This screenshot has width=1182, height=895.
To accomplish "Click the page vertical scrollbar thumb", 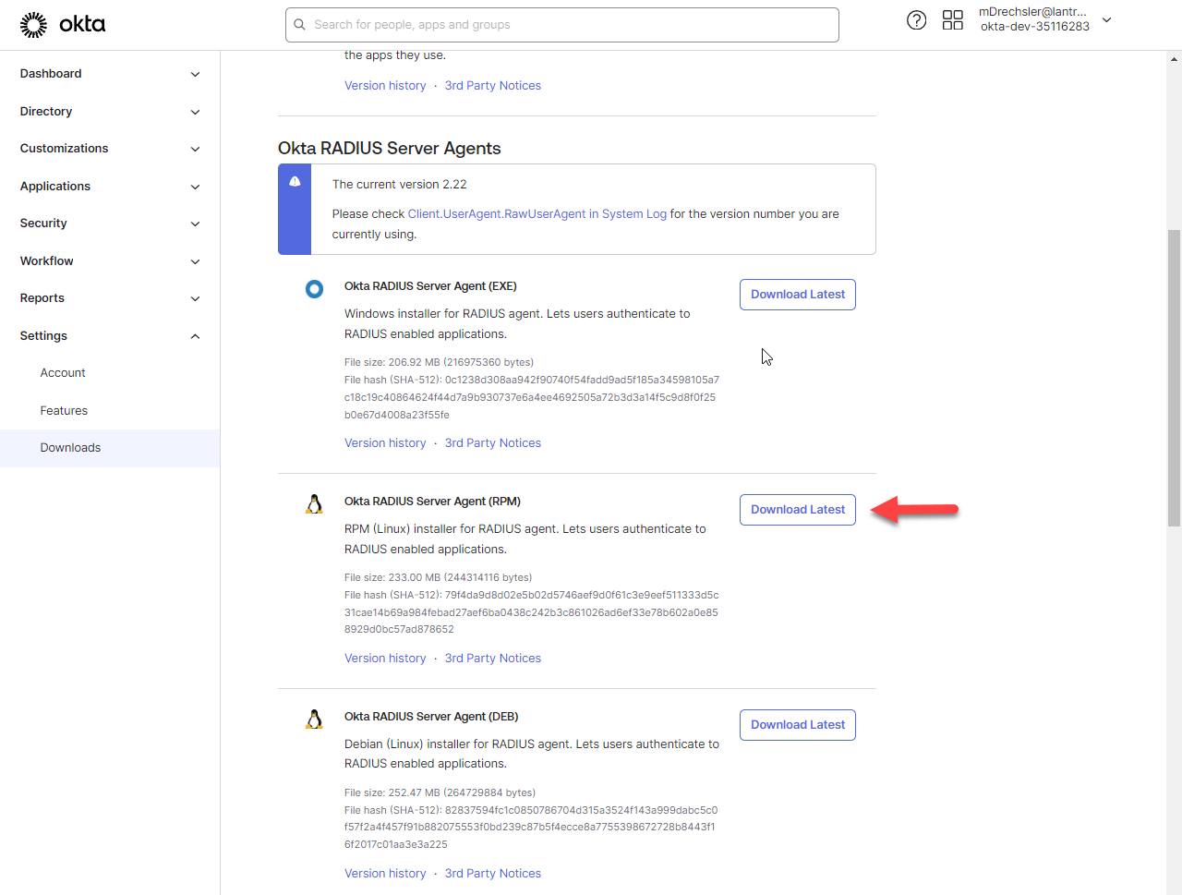I will (1174, 378).
